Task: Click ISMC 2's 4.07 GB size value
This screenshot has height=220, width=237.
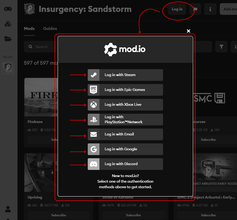Action: [202, 205]
